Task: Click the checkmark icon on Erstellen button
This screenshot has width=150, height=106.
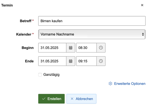Action: [44, 99]
